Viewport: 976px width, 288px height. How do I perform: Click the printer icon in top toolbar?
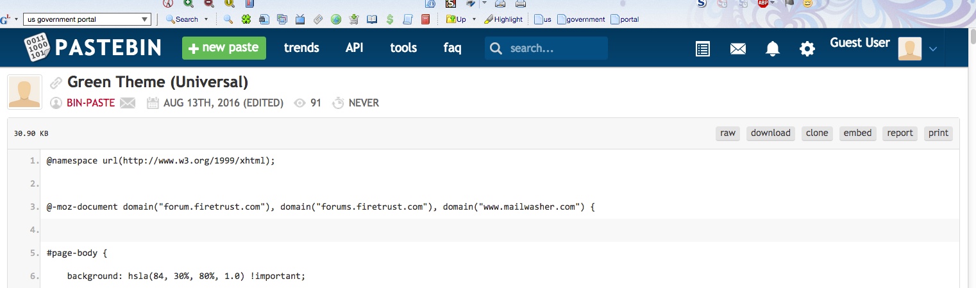coord(521,3)
